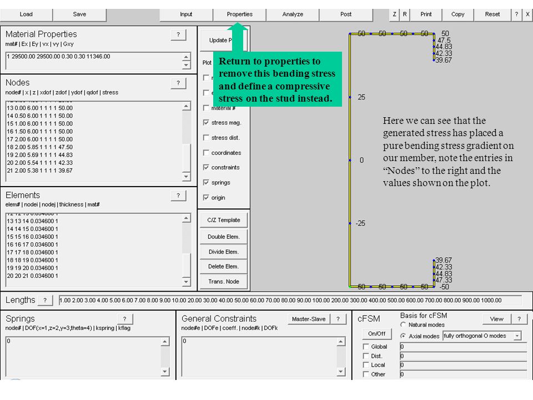Open General Constraints help button
533x400 pixels.
[x=338, y=319]
